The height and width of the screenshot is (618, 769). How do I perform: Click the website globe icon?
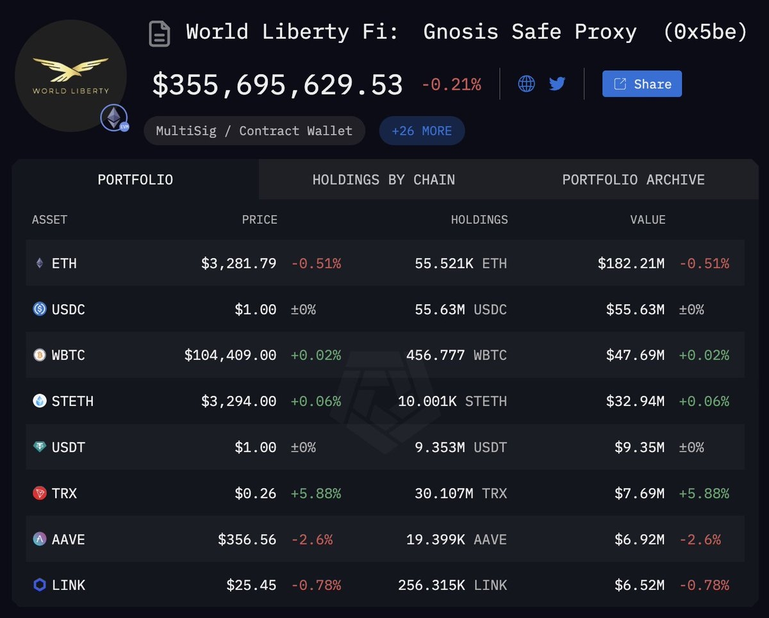pos(526,84)
